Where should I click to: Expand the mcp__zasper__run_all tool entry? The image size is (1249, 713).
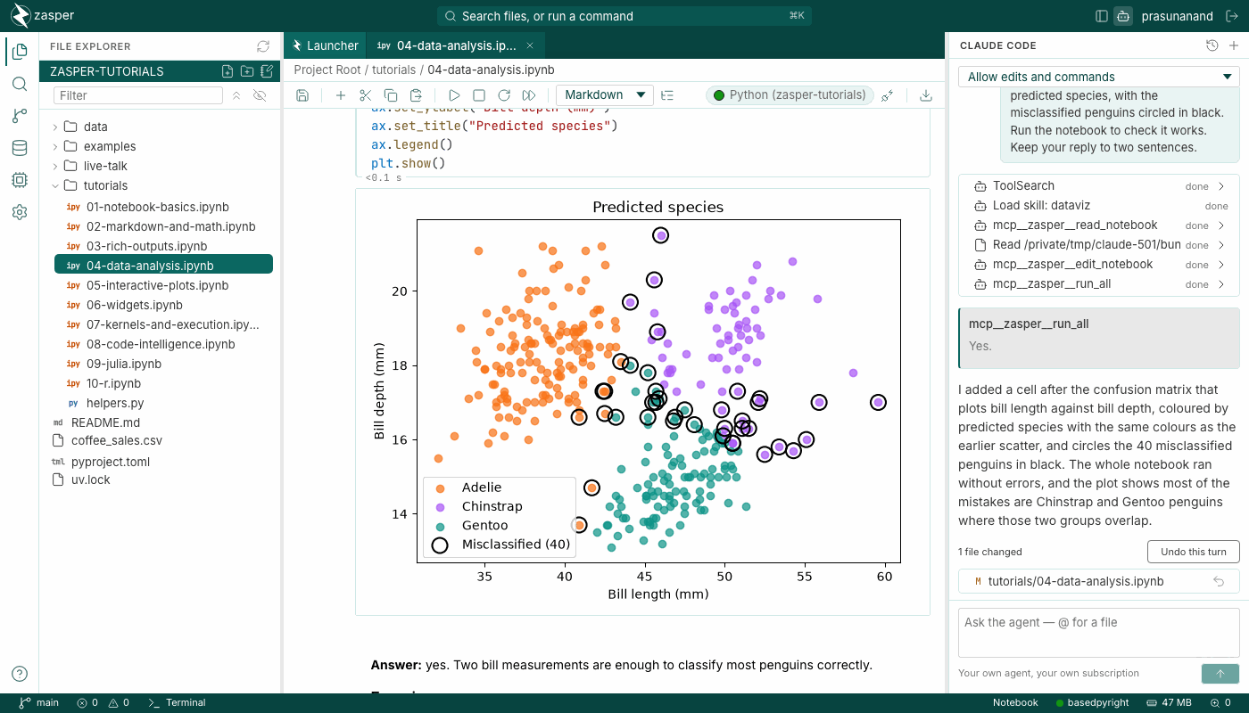(x=1099, y=284)
